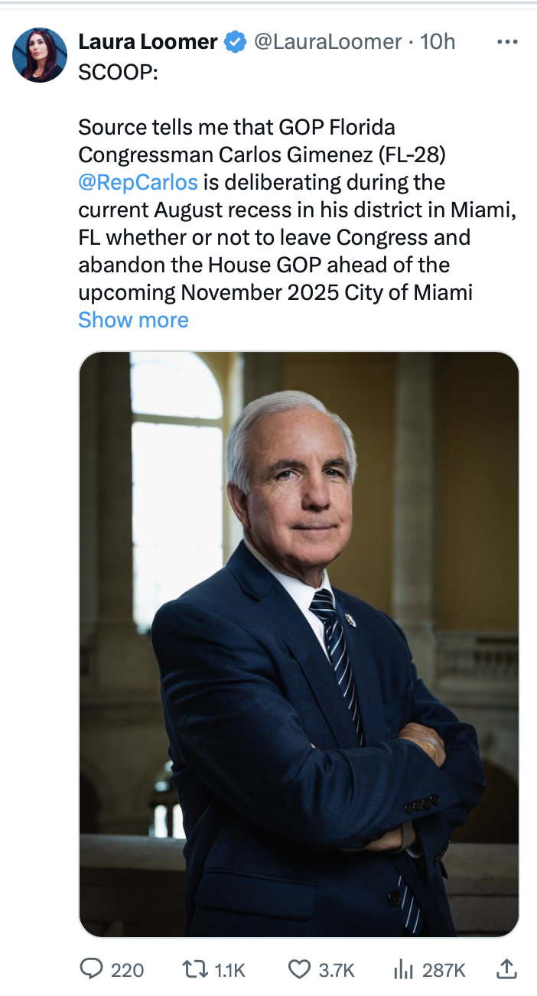Open post view analytics bar-chart icon
This screenshot has height=996, width=537.
click(x=402, y=969)
